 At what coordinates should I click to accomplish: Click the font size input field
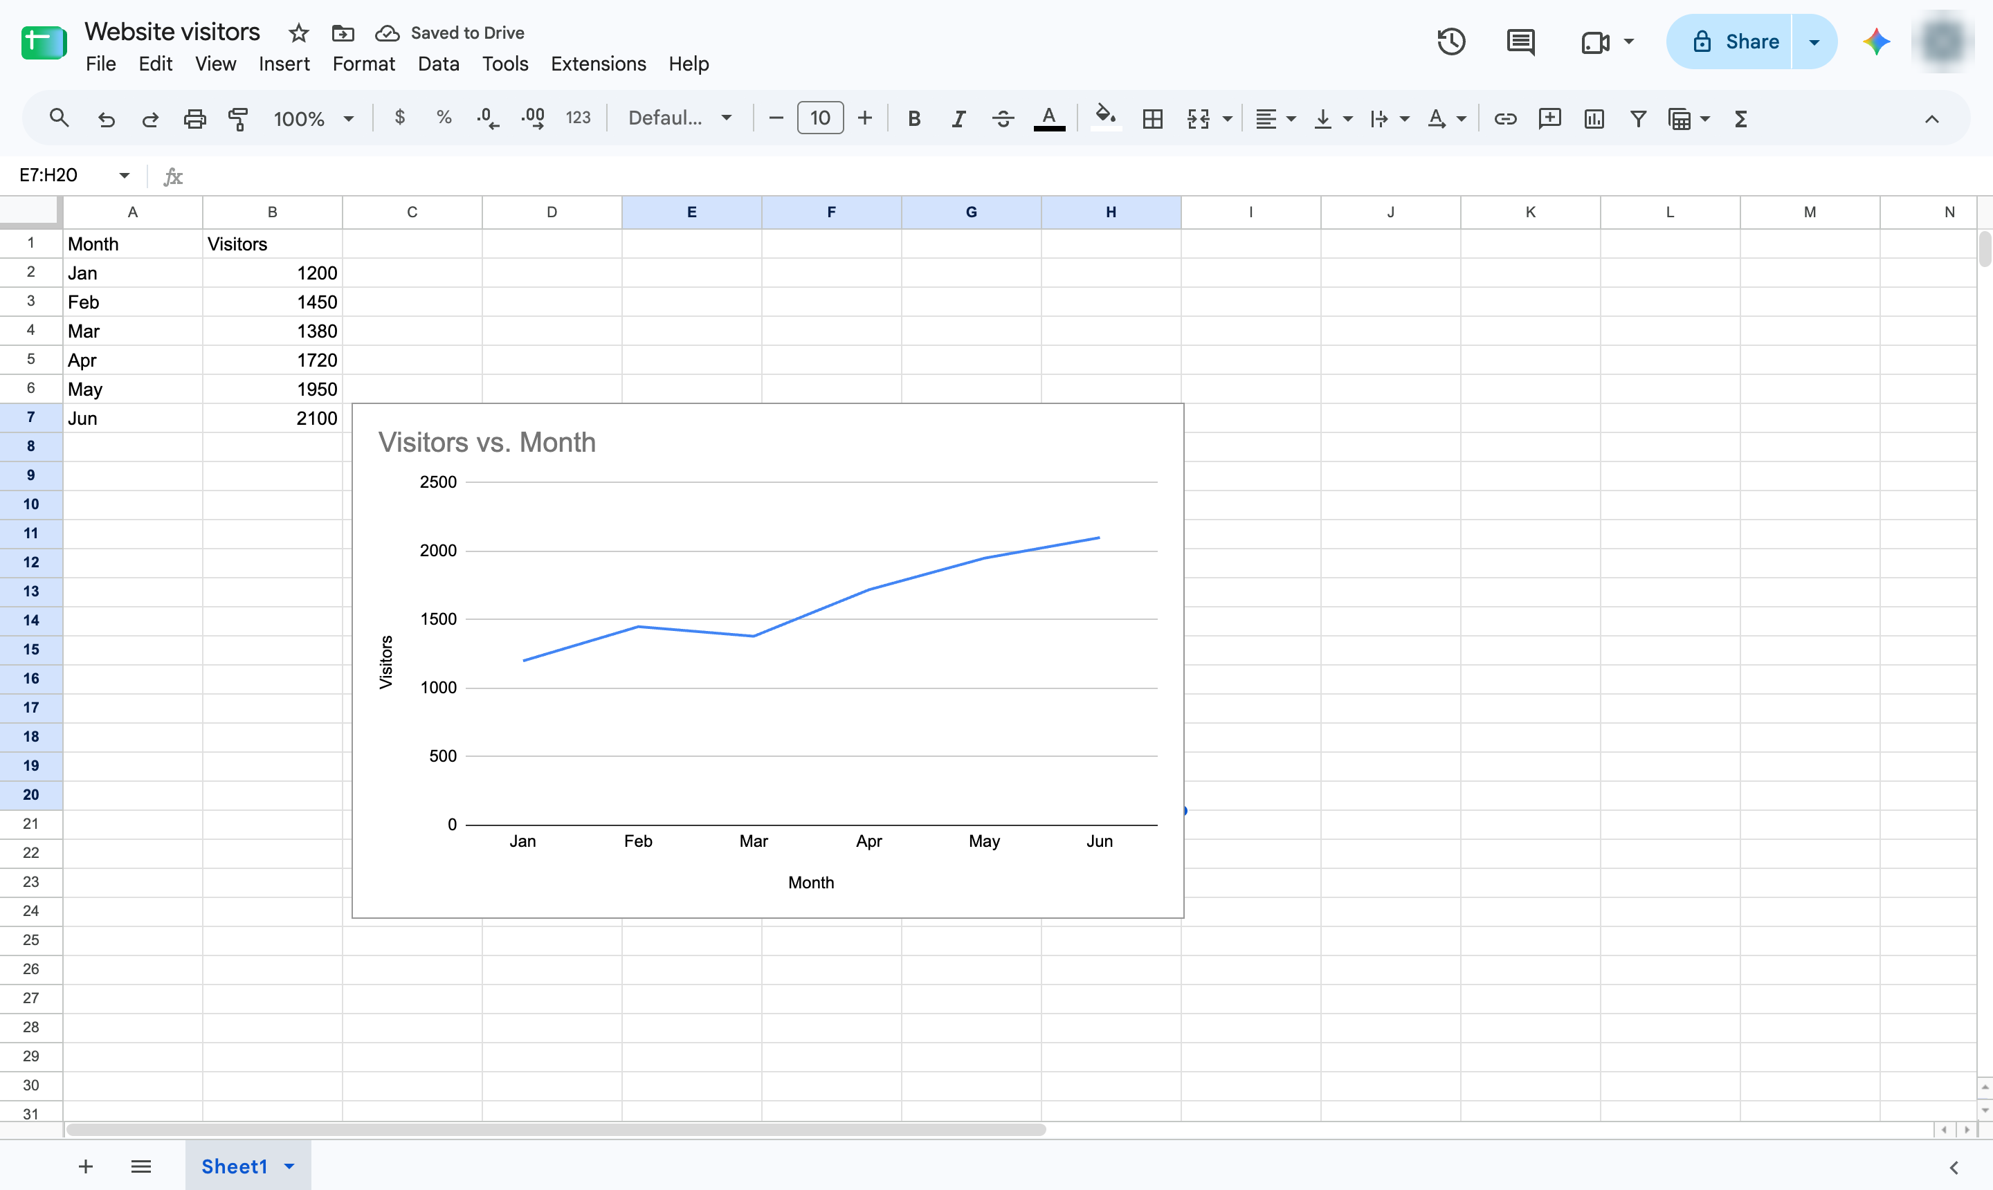click(819, 118)
